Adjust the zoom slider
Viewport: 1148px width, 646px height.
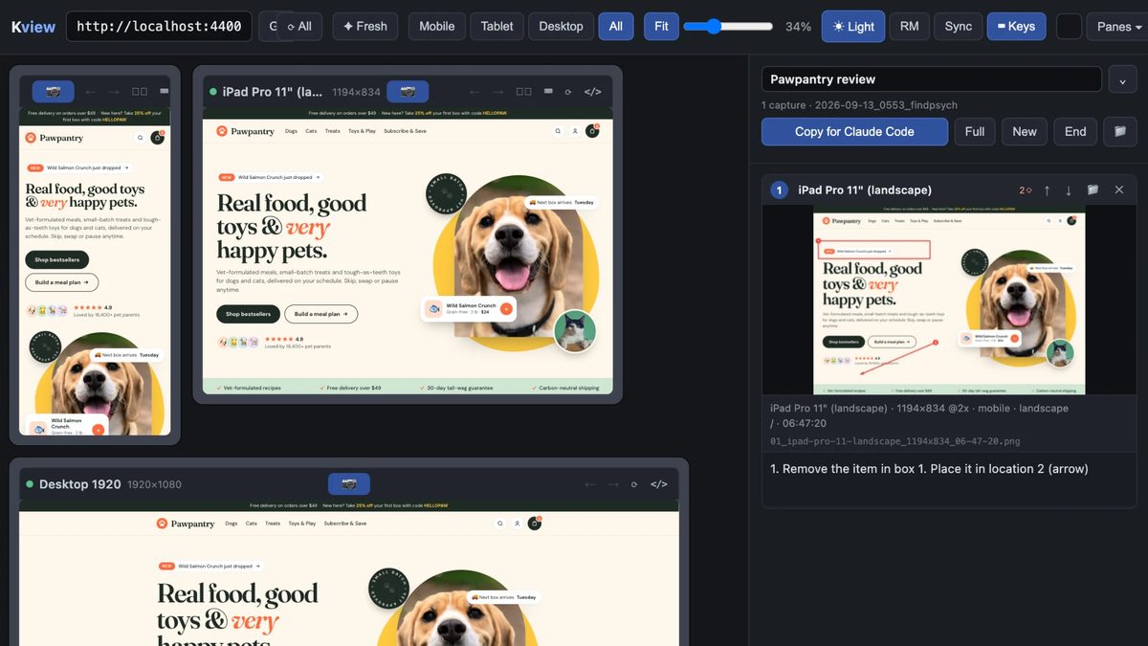point(729,26)
